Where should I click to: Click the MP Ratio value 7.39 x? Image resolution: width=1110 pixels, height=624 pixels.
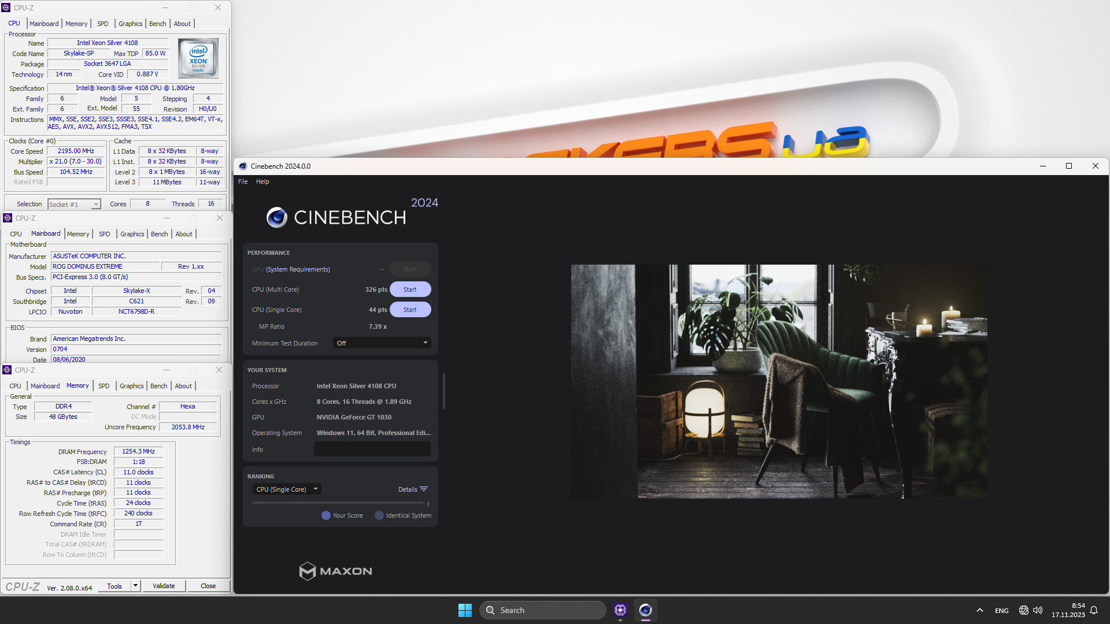[x=378, y=326]
